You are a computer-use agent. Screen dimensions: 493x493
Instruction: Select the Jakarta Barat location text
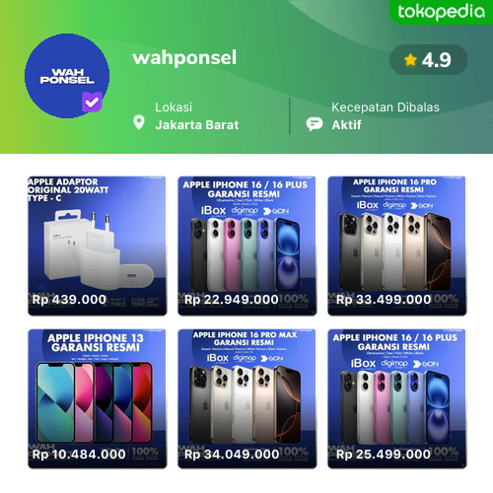[x=197, y=125]
